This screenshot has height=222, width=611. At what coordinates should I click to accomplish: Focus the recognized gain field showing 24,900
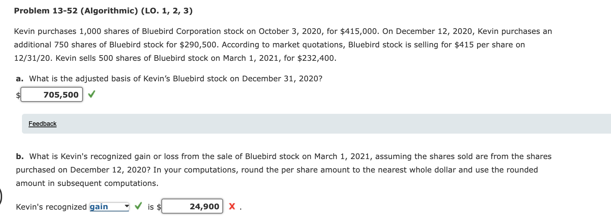pos(192,206)
